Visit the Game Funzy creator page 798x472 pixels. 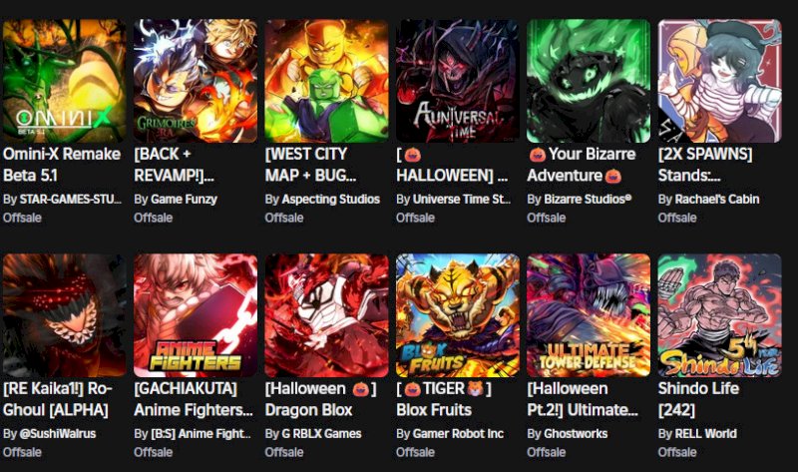[184, 200]
